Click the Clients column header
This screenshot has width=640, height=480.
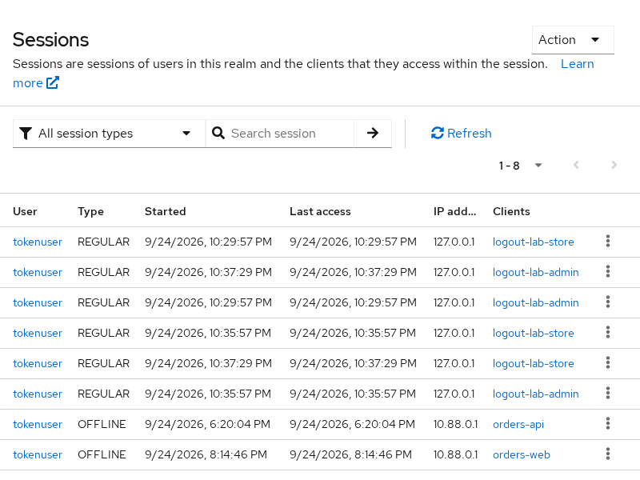click(x=511, y=211)
